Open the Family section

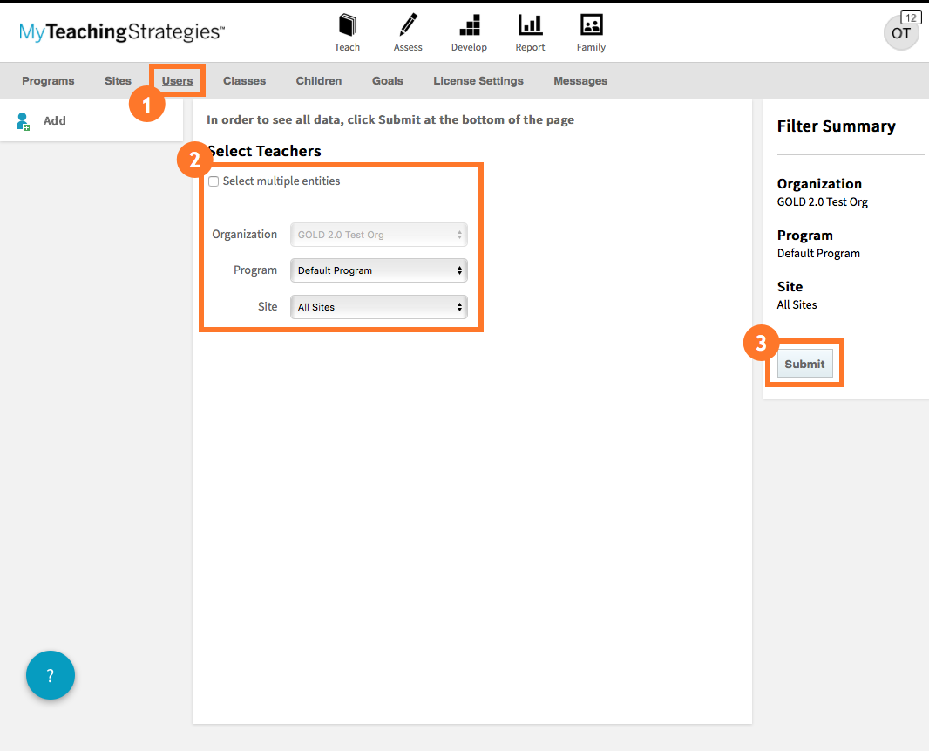pos(590,32)
